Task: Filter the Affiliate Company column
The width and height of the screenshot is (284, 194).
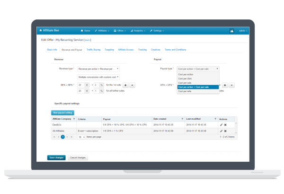Action: 74,119
